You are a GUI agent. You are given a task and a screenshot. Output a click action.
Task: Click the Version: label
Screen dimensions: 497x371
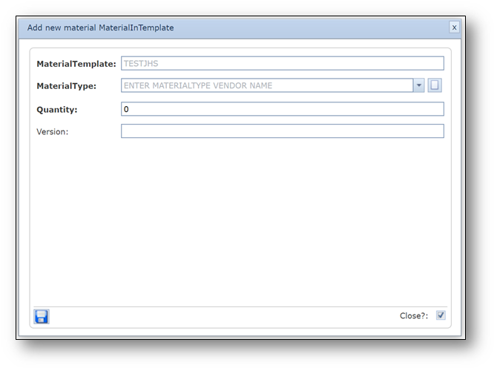click(x=53, y=132)
